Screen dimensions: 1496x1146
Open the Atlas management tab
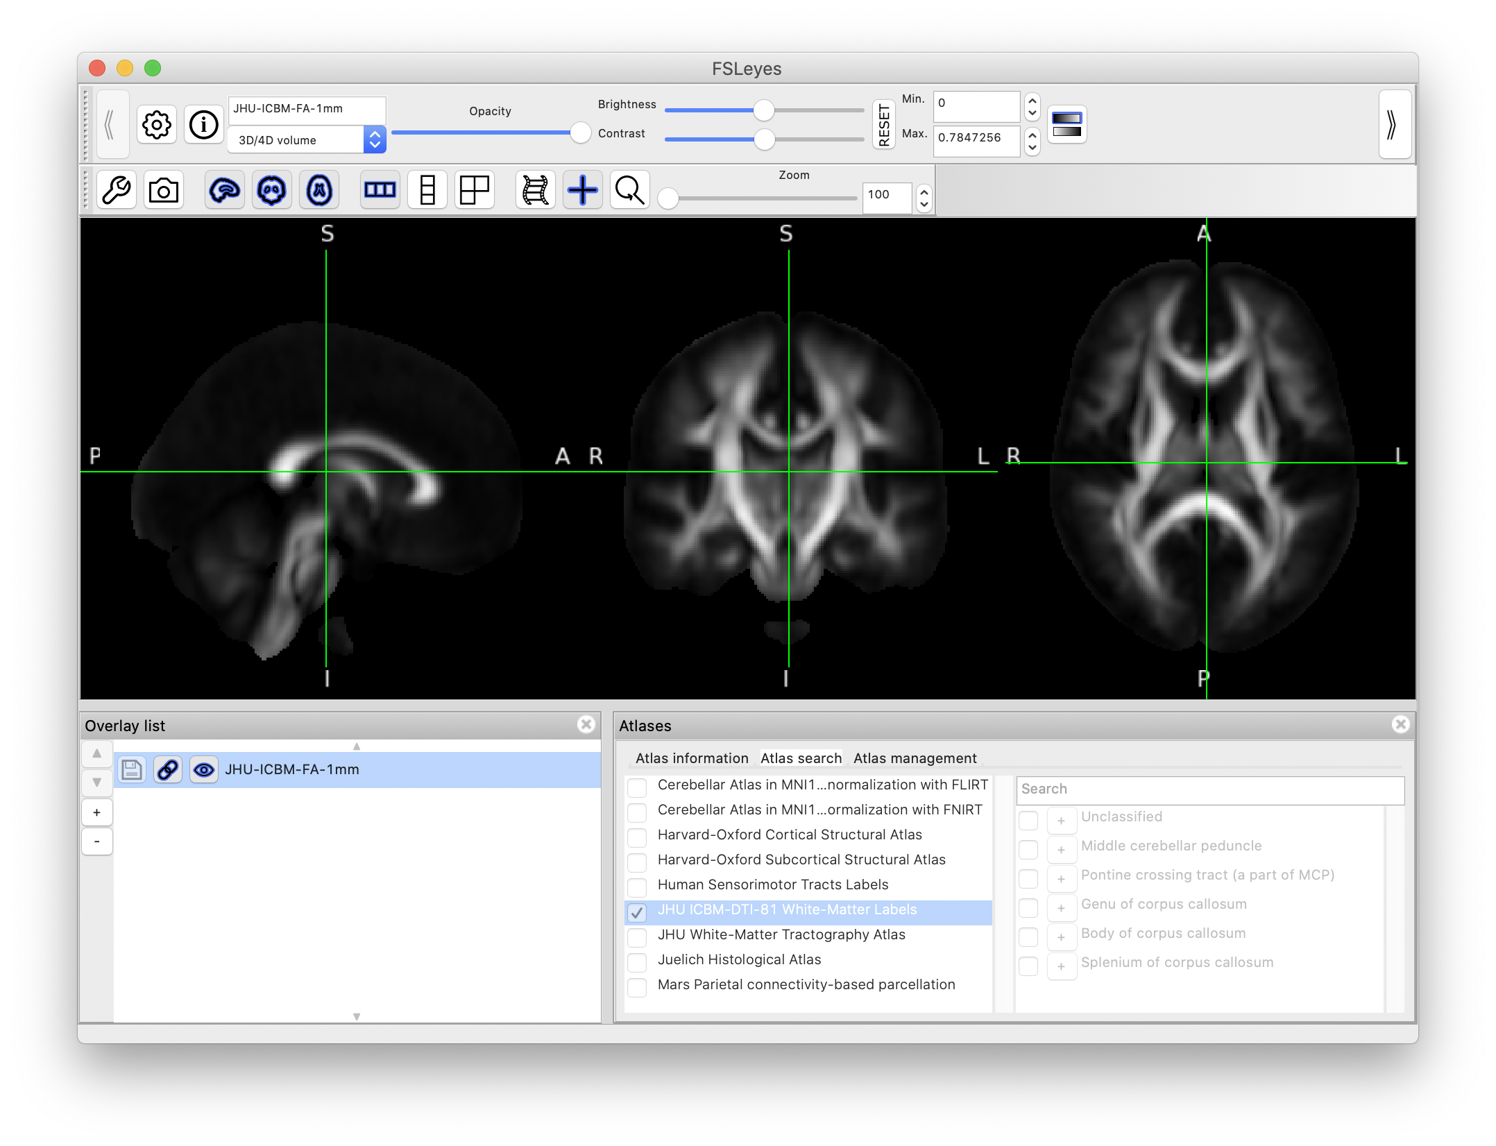[x=915, y=758]
